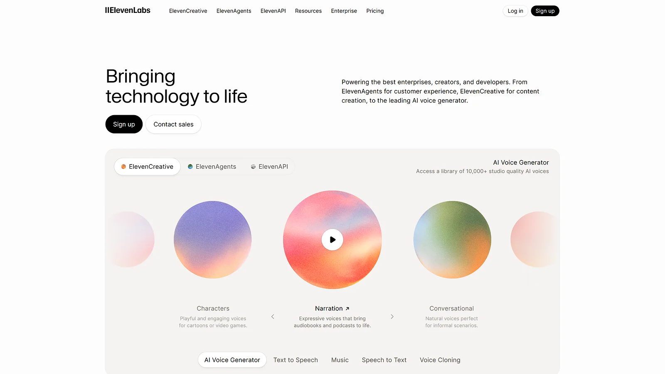Go to next voice with right chevron
This screenshot has width=665, height=374.
pos(392,317)
